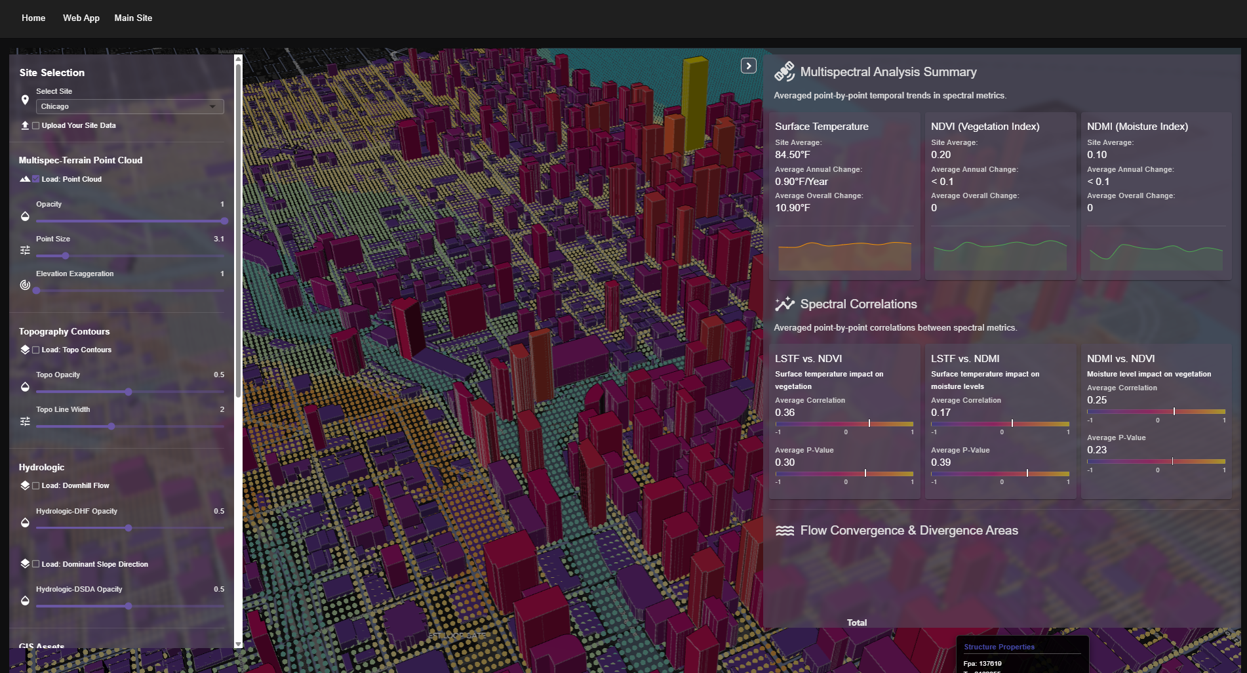Open the NDMI (Moisture Index) card
Viewport: 1247px width, 673px height.
tap(1157, 196)
